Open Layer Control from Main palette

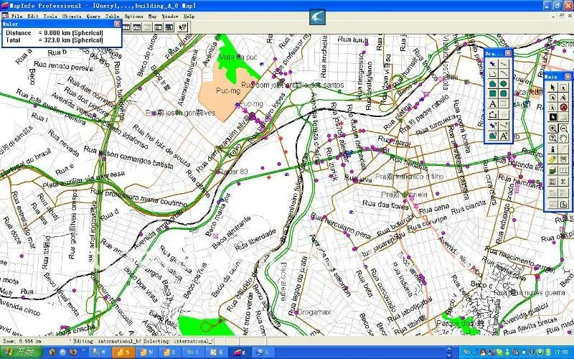click(x=552, y=171)
